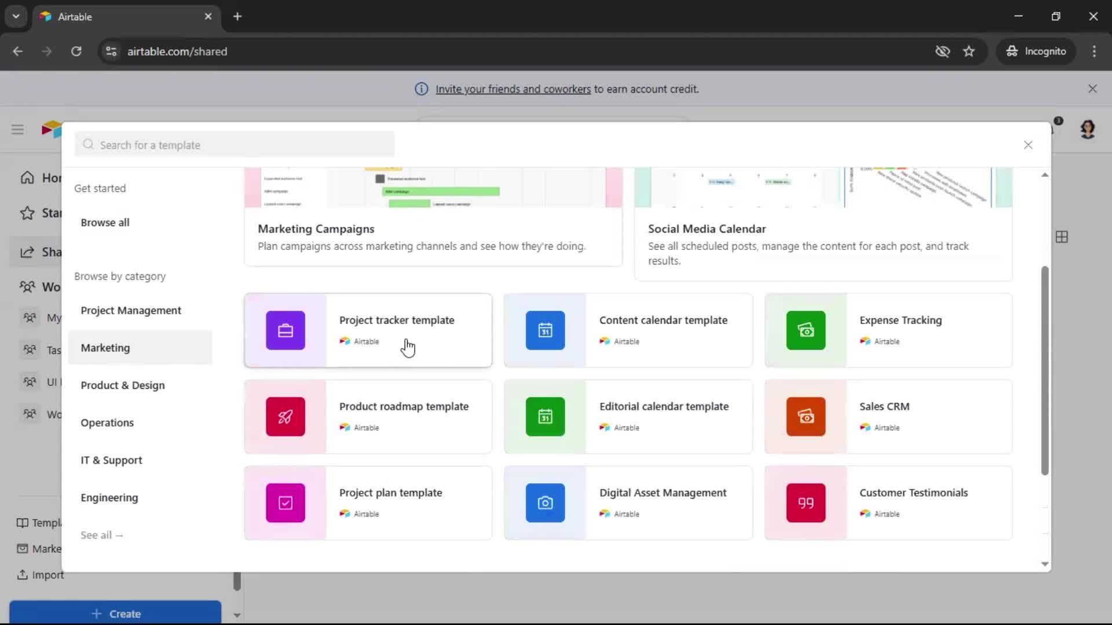1112x625 pixels.
Task: Open the Marketing Campaigns template card
Action: (x=433, y=216)
